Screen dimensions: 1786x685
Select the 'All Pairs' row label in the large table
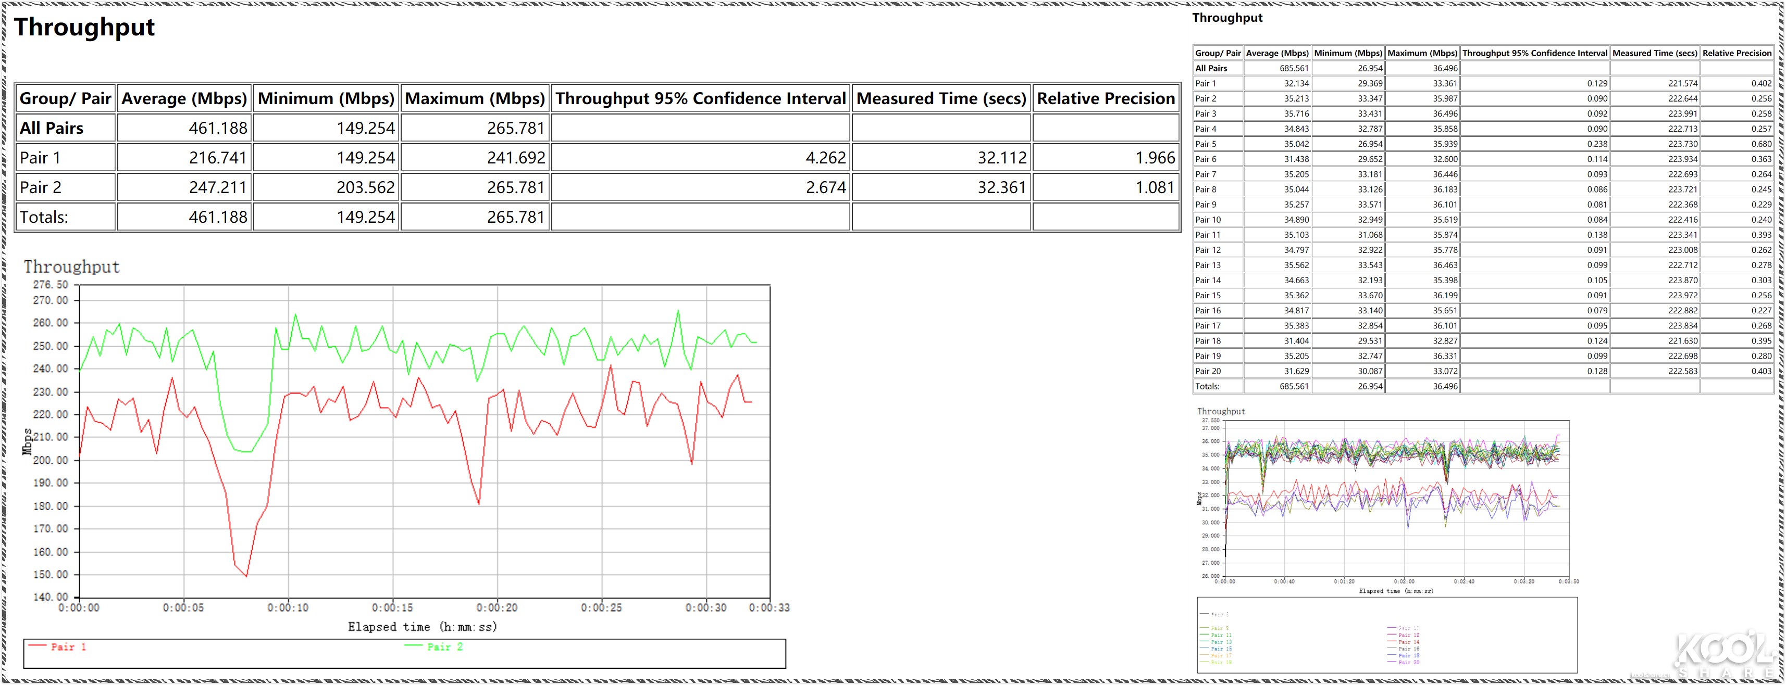click(x=51, y=128)
